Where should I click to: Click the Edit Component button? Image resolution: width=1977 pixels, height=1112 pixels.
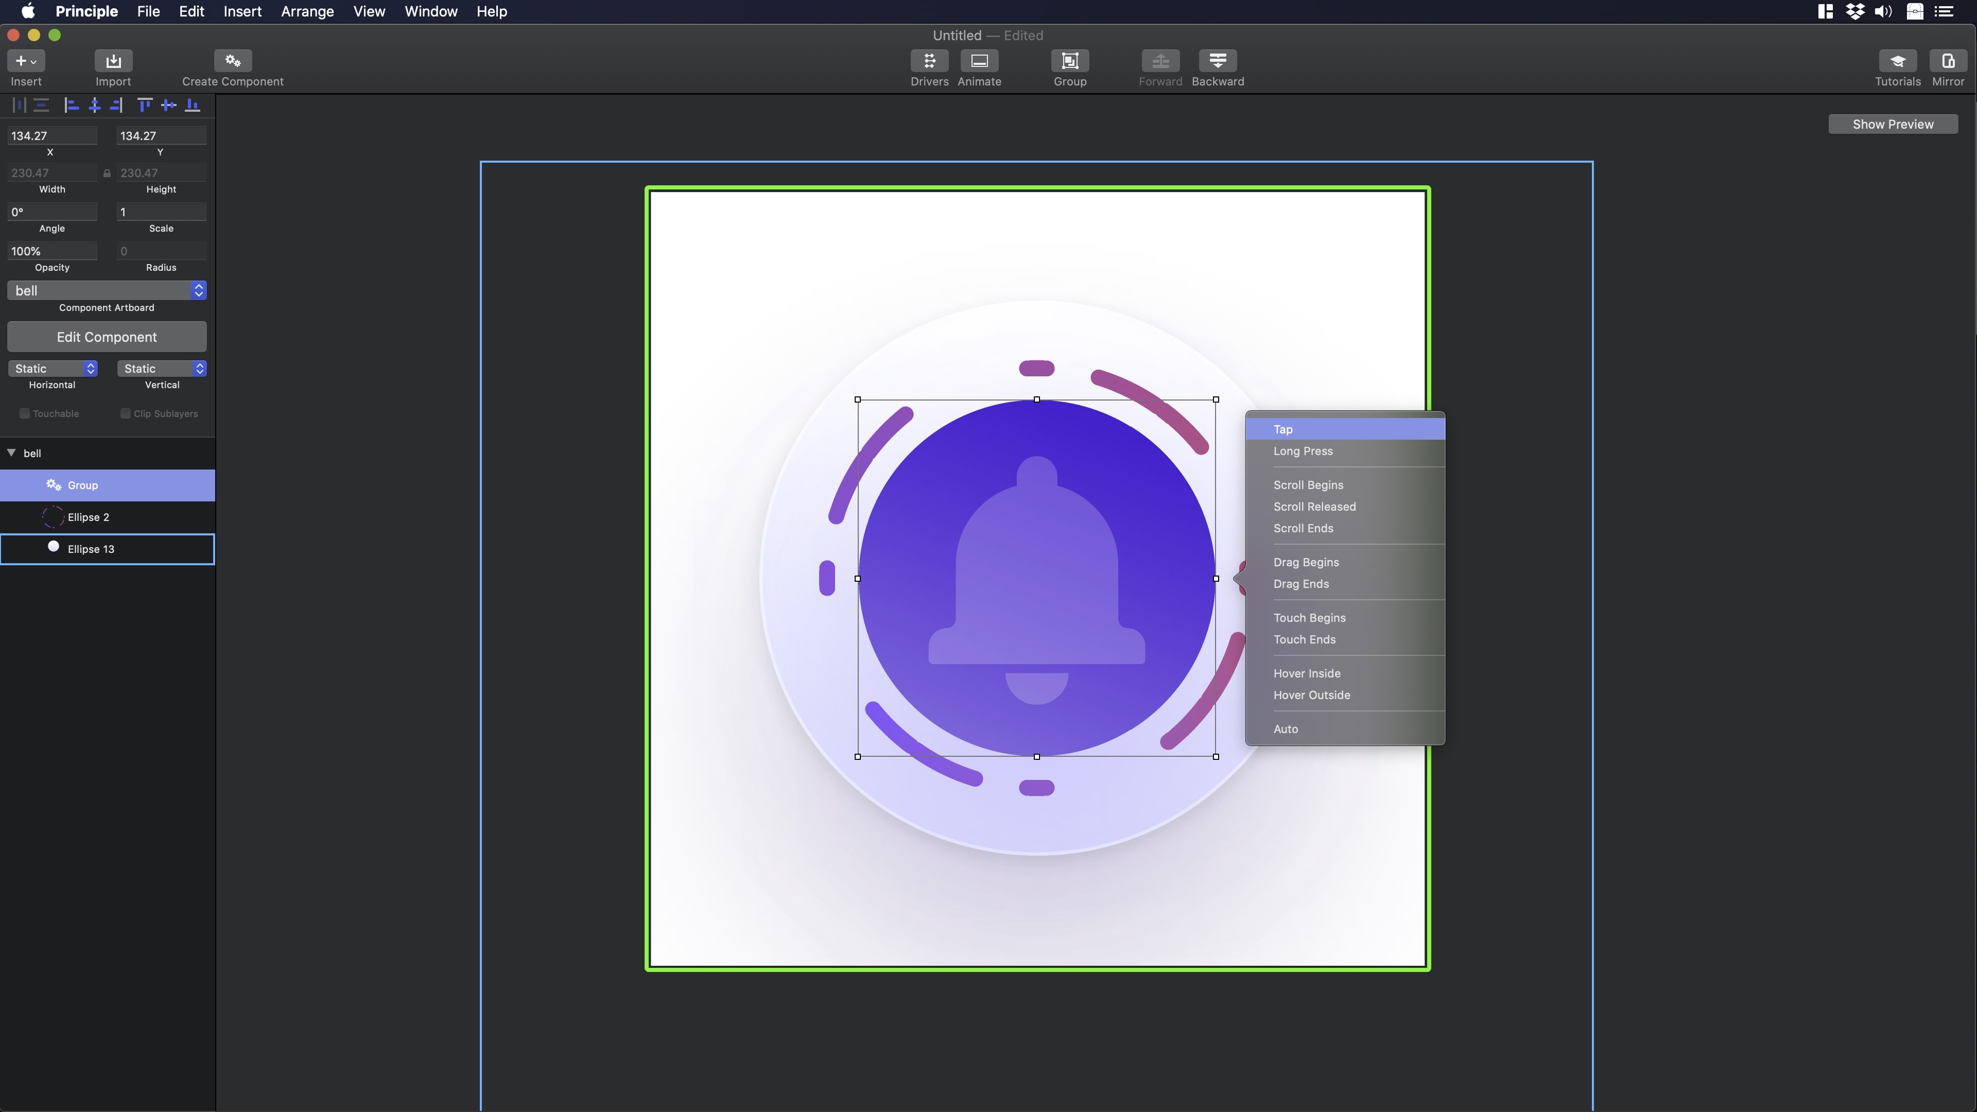click(107, 337)
